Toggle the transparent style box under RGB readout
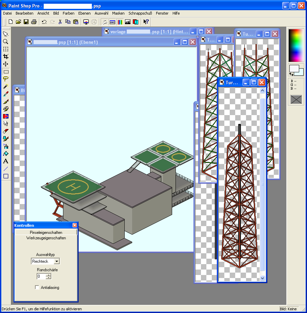 coord(296,99)
